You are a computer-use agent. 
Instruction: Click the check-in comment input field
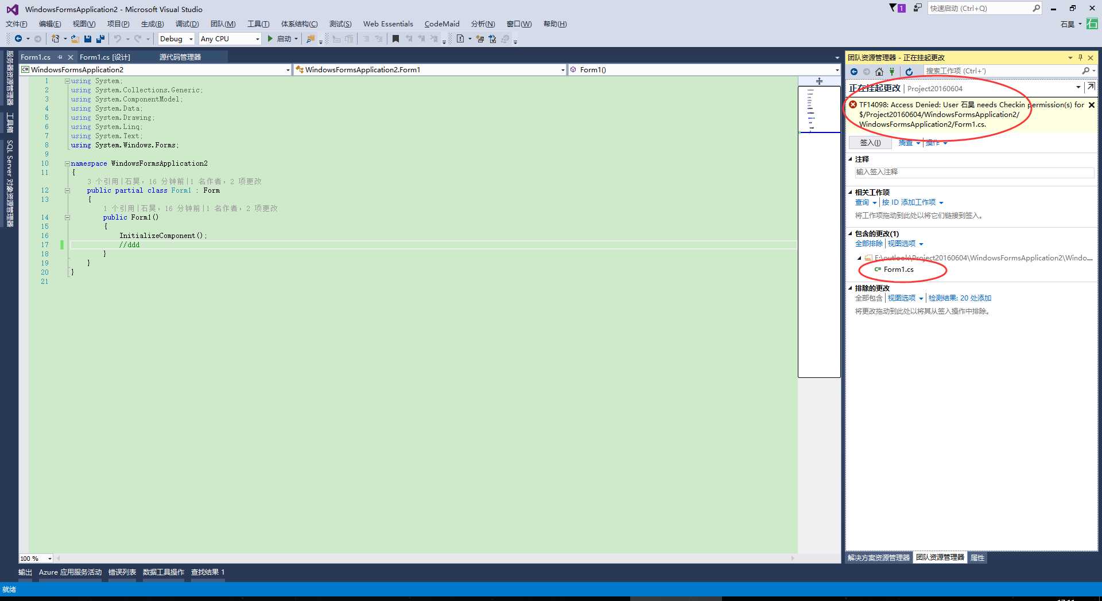(974, 172)
